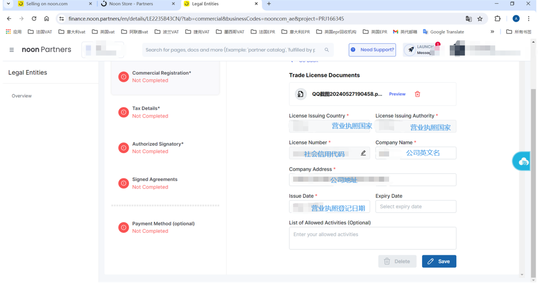Expand the browser tab search dropdown arrow
Screen dimensions: 538x285
pos(8,4)
